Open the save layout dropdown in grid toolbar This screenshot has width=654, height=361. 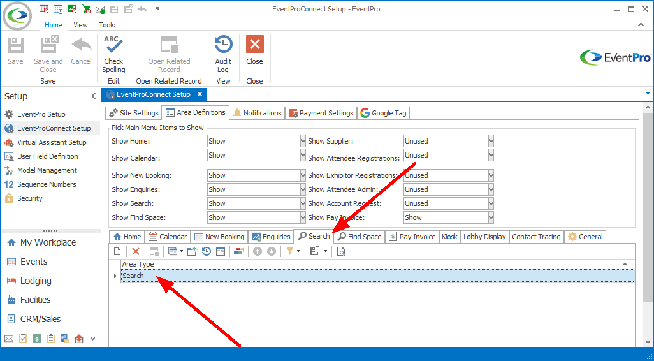pos(325,251)
